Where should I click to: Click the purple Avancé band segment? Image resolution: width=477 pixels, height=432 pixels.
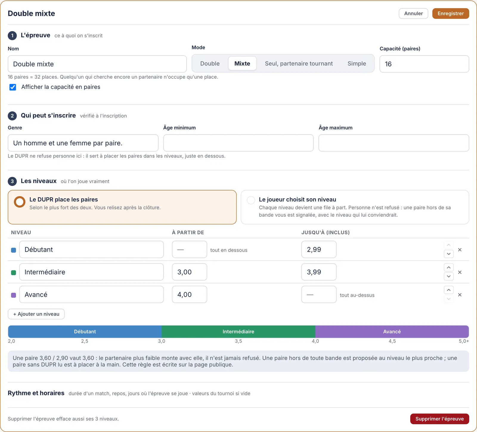tap(392, 332)
